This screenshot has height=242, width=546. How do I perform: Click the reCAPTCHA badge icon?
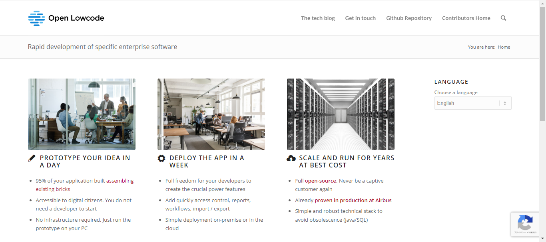(525, 222)
